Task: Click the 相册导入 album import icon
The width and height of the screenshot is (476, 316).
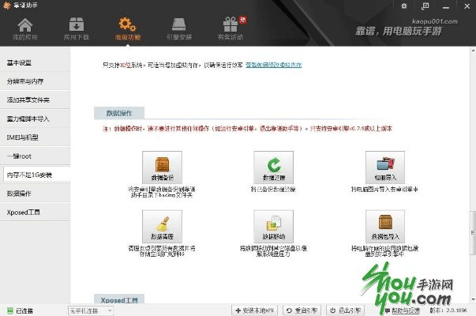Action: tap(385, 167)
